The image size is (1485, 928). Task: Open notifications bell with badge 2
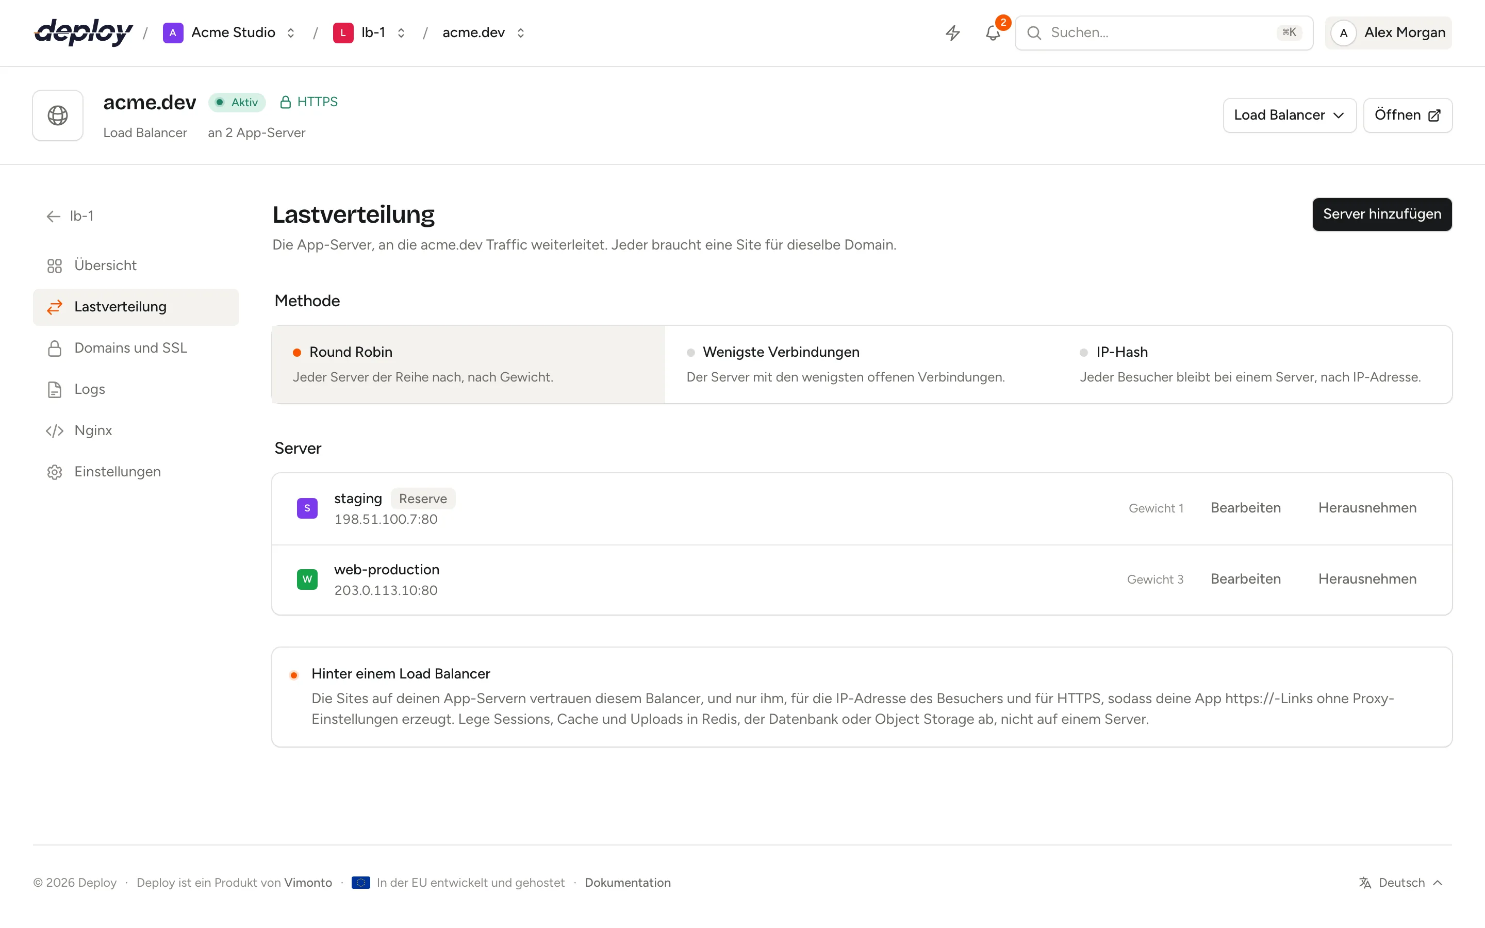click(993, 32)
